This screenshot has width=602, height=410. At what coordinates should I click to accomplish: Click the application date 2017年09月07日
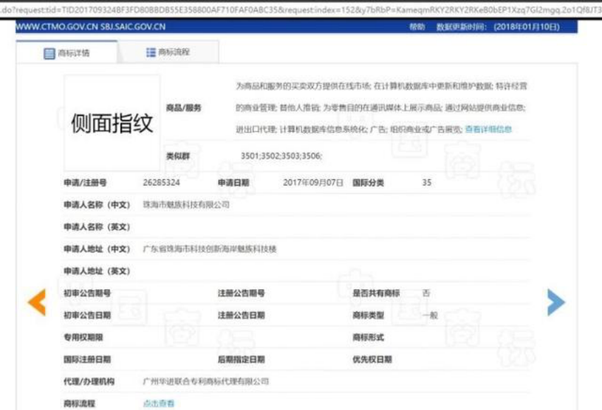coord(313,183)
